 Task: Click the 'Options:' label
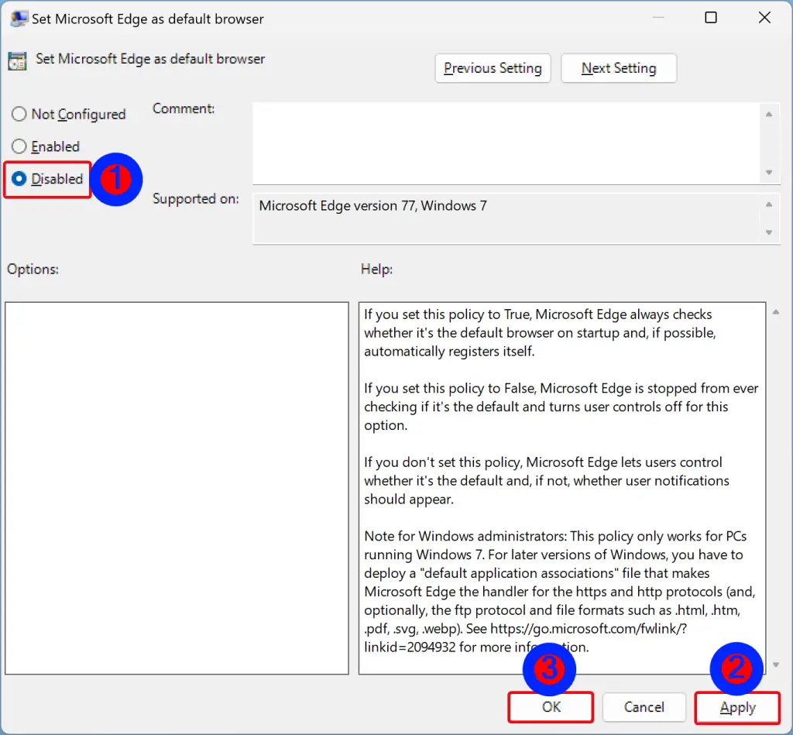pos(33,269)
